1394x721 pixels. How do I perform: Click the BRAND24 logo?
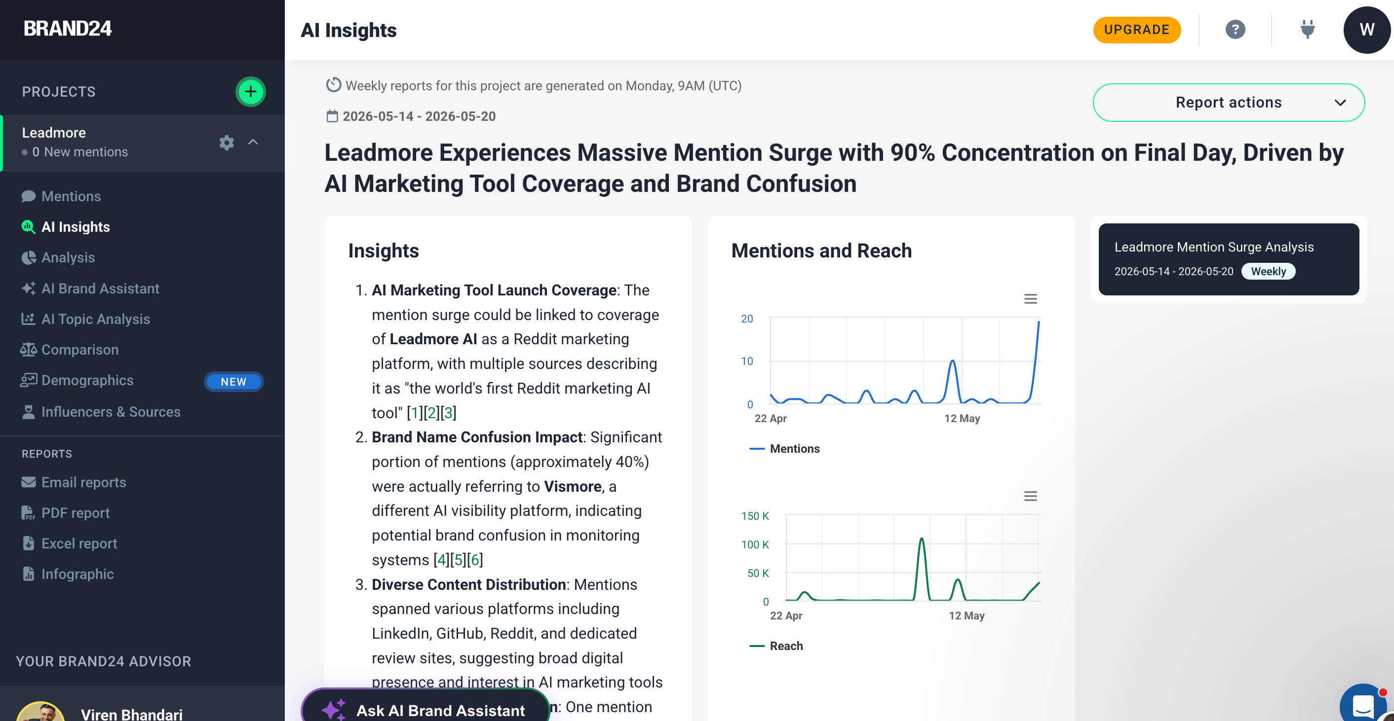coord(68,29)
